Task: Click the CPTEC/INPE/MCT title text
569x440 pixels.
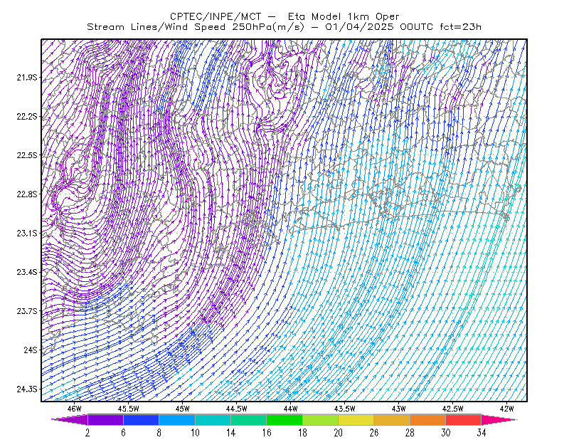Action: 216,16
